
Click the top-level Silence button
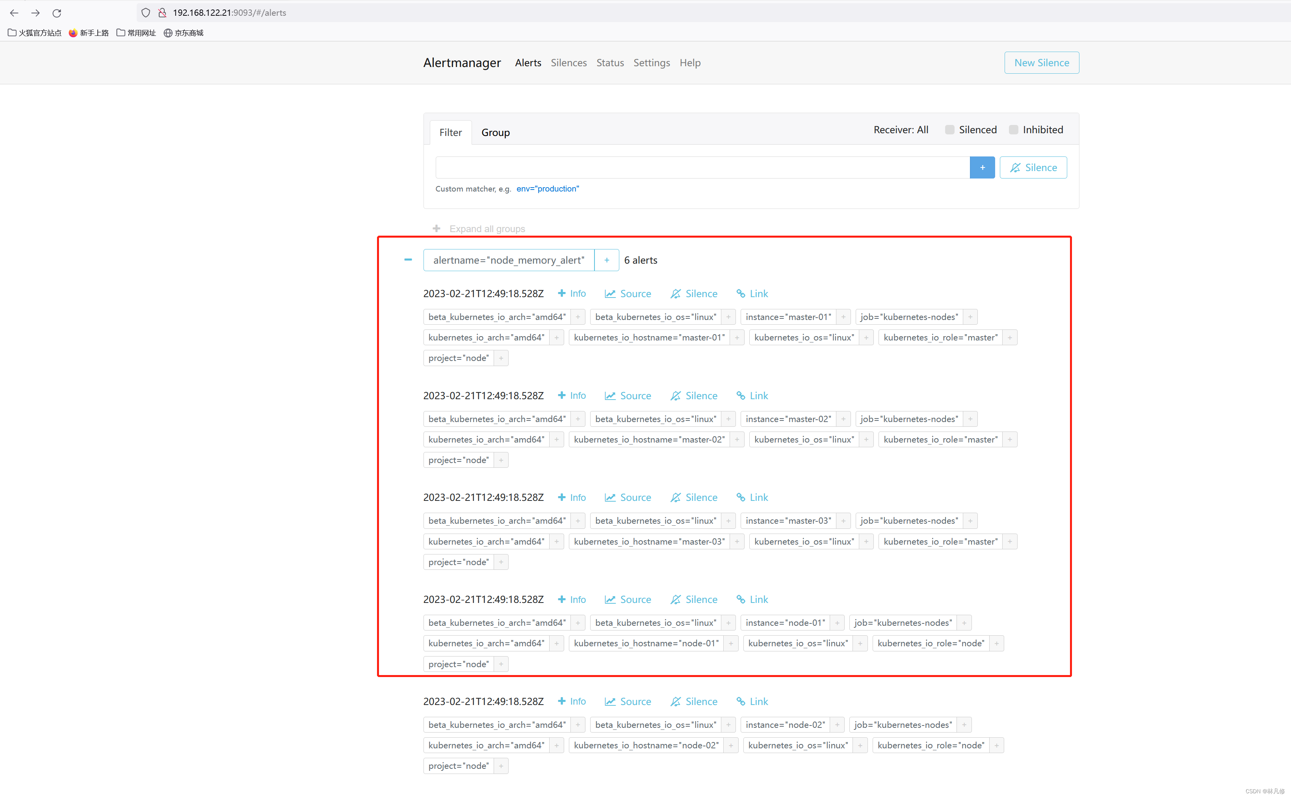coord(1034,167)
